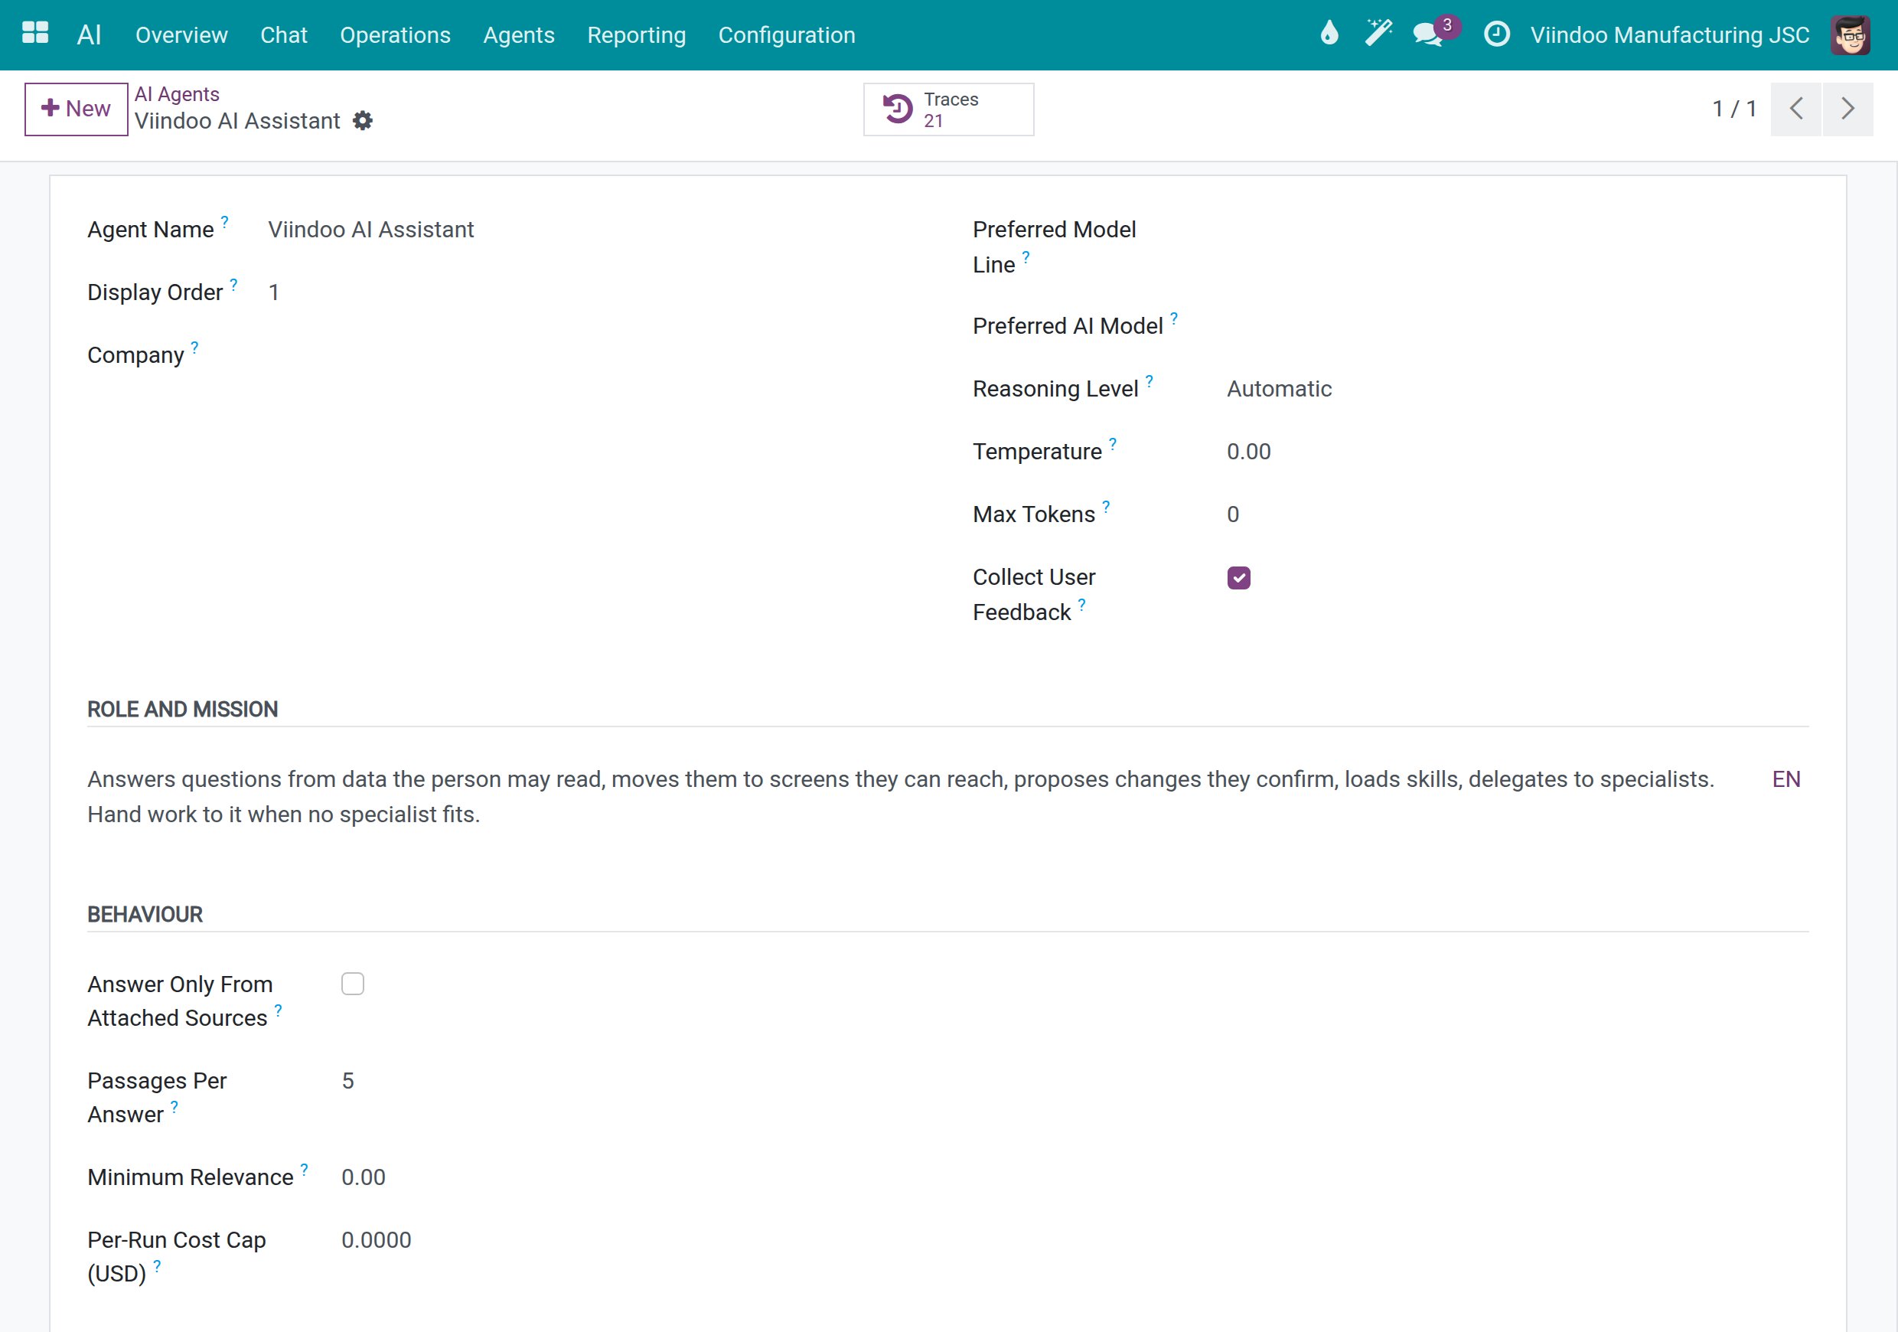This screenshot has height=1332, width=1898.
Task: Open the gear actions menu beside record title
Action: [x=363, y=121]
